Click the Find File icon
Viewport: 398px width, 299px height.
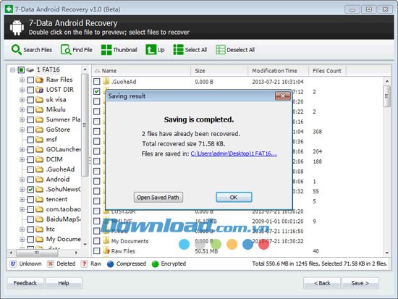(66, 49)
